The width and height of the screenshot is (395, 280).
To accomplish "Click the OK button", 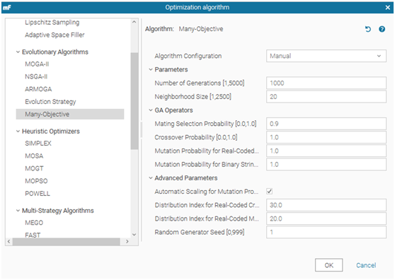I will click(328, 265).
